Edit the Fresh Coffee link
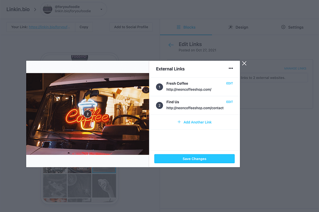The height and width of the screenshot is (212, 319). point(229,83)
